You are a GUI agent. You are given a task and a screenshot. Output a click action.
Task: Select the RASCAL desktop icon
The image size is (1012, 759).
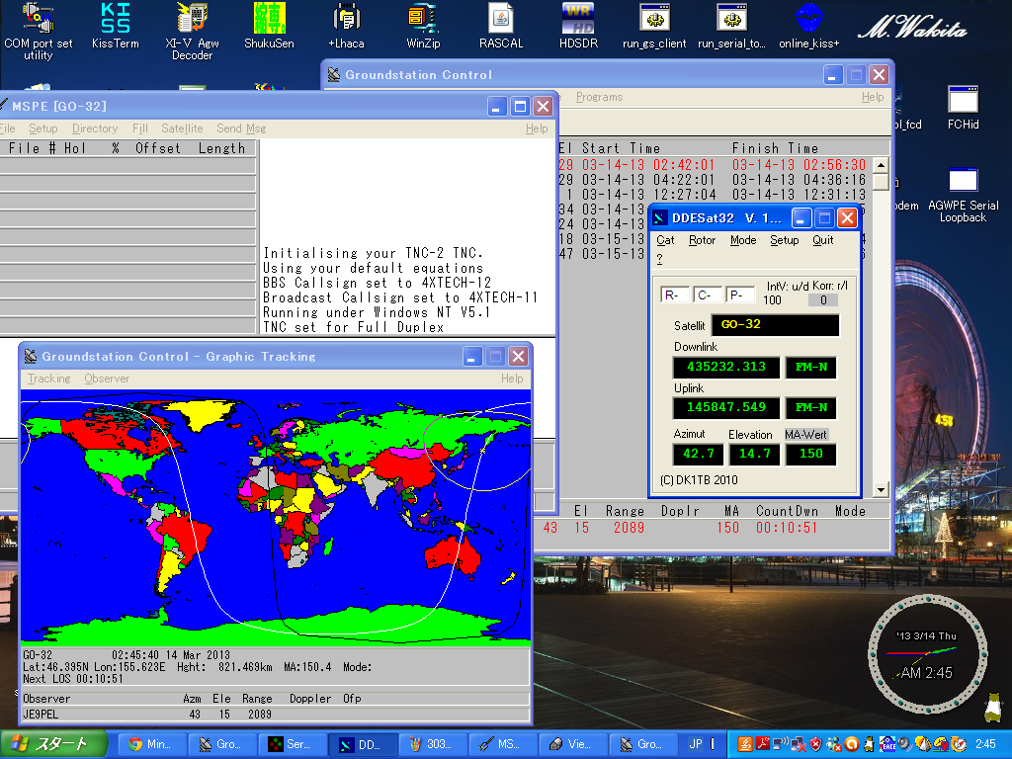[501, 26]
